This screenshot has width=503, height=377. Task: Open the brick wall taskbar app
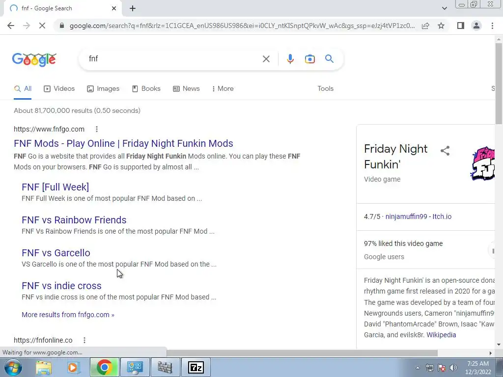(x=165, y=367)
